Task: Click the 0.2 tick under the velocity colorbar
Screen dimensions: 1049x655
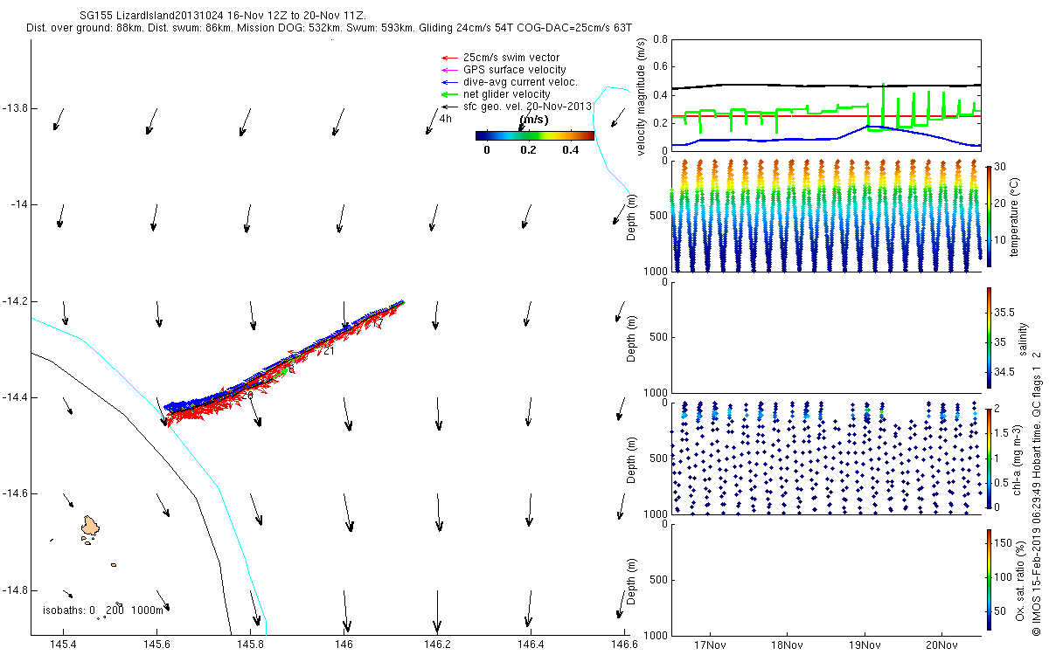Action: coord(527,150)
